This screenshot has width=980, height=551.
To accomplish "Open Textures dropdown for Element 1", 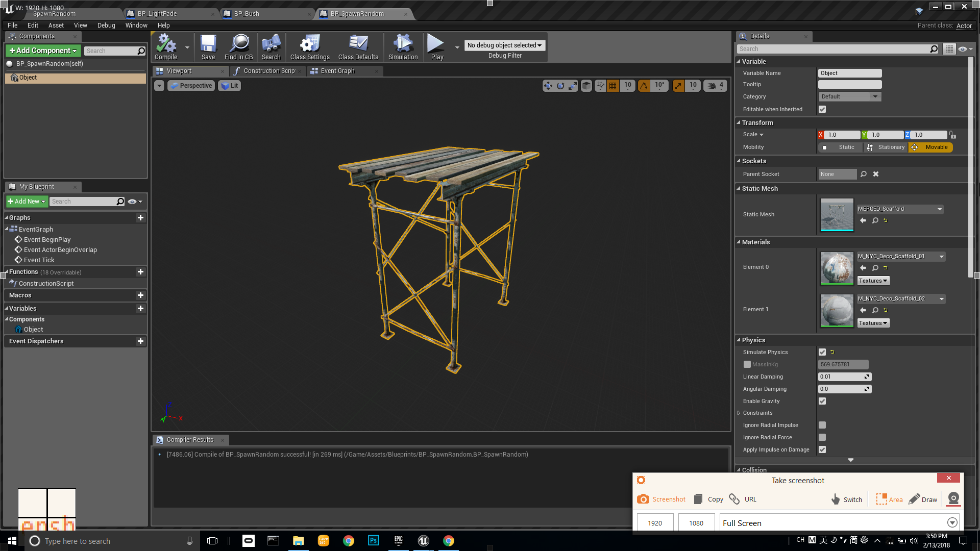I will 873,323.
